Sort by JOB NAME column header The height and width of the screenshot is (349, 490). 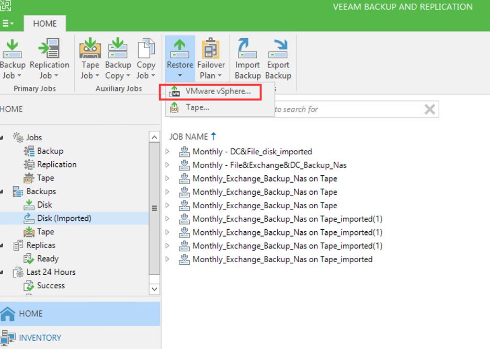189,137
